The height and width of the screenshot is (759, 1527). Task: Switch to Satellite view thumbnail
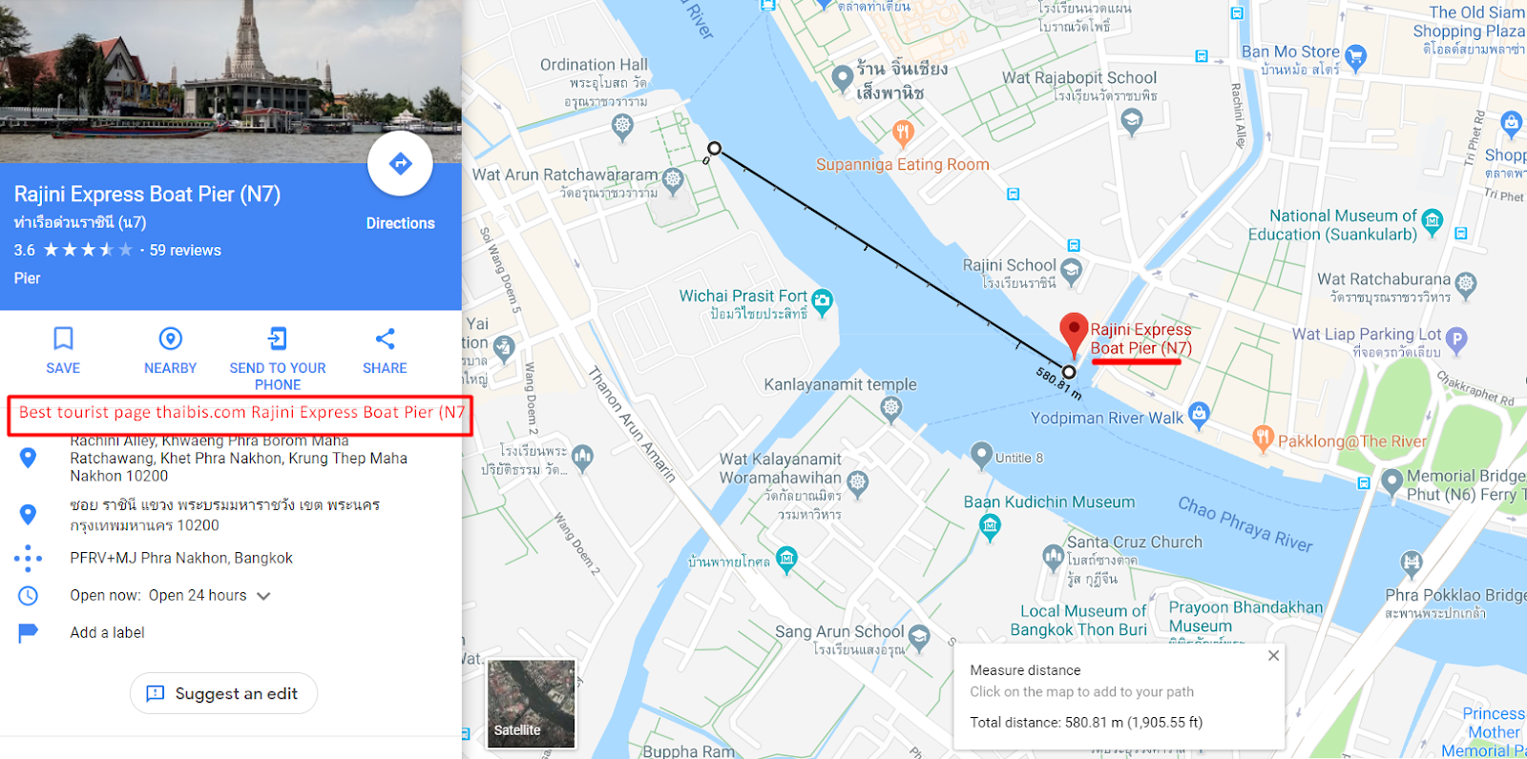coord(532,703)
